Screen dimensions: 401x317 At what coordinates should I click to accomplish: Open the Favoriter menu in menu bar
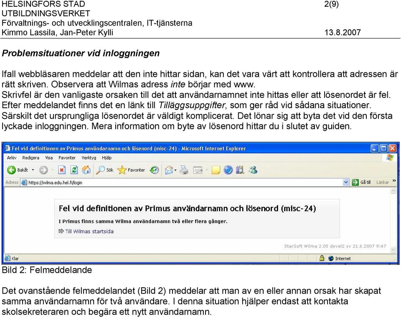[x=67, y=158]
